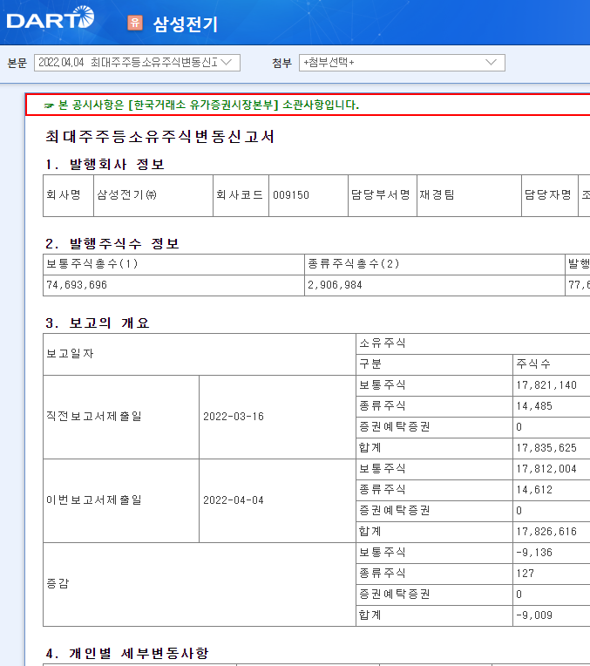Click the value 14,612

coord(534,490)
